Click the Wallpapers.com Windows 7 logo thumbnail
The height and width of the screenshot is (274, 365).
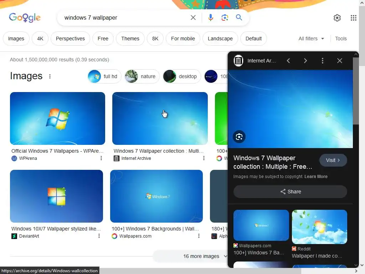[156, 196]
